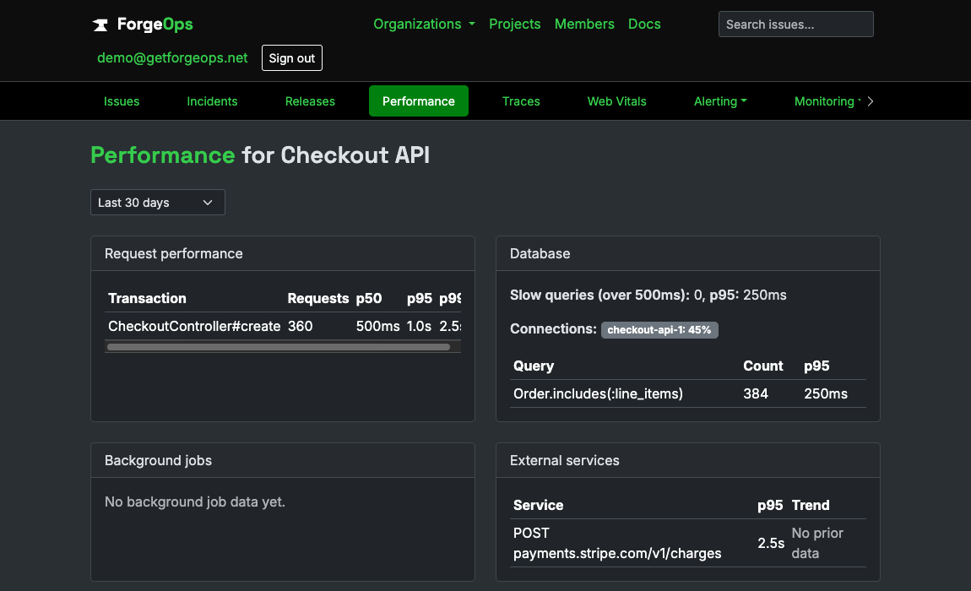Open the Web Vitals tab
The height and width of the screenshot is (591, 971).
[x=616, y=101]
